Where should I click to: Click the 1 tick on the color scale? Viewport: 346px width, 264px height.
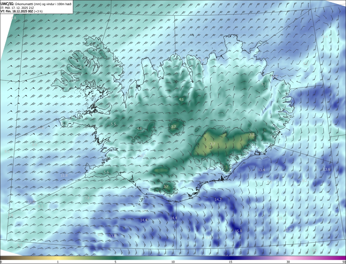(58, 262)
